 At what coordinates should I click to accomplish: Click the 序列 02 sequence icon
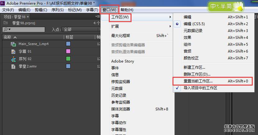[x=13, y=59]
